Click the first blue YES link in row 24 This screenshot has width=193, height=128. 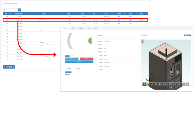[118, 20]
